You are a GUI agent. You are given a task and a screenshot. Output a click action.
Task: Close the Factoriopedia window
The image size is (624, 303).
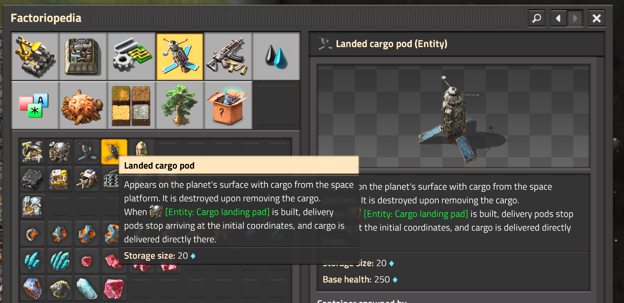point(596,18)
